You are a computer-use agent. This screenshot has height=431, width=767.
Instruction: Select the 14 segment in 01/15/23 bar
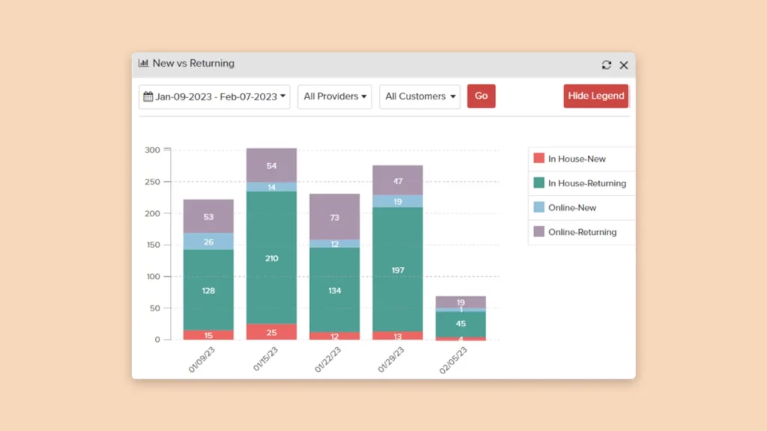[271, 187]
